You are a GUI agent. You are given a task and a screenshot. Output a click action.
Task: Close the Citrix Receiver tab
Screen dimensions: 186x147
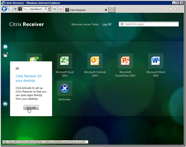tap(106, 10)
